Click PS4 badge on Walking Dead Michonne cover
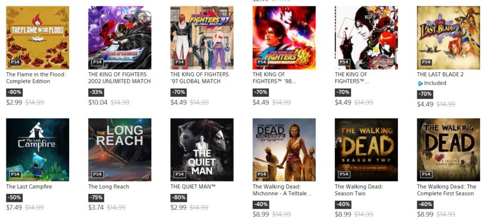The image size is (488, 223). pos(262,174)
